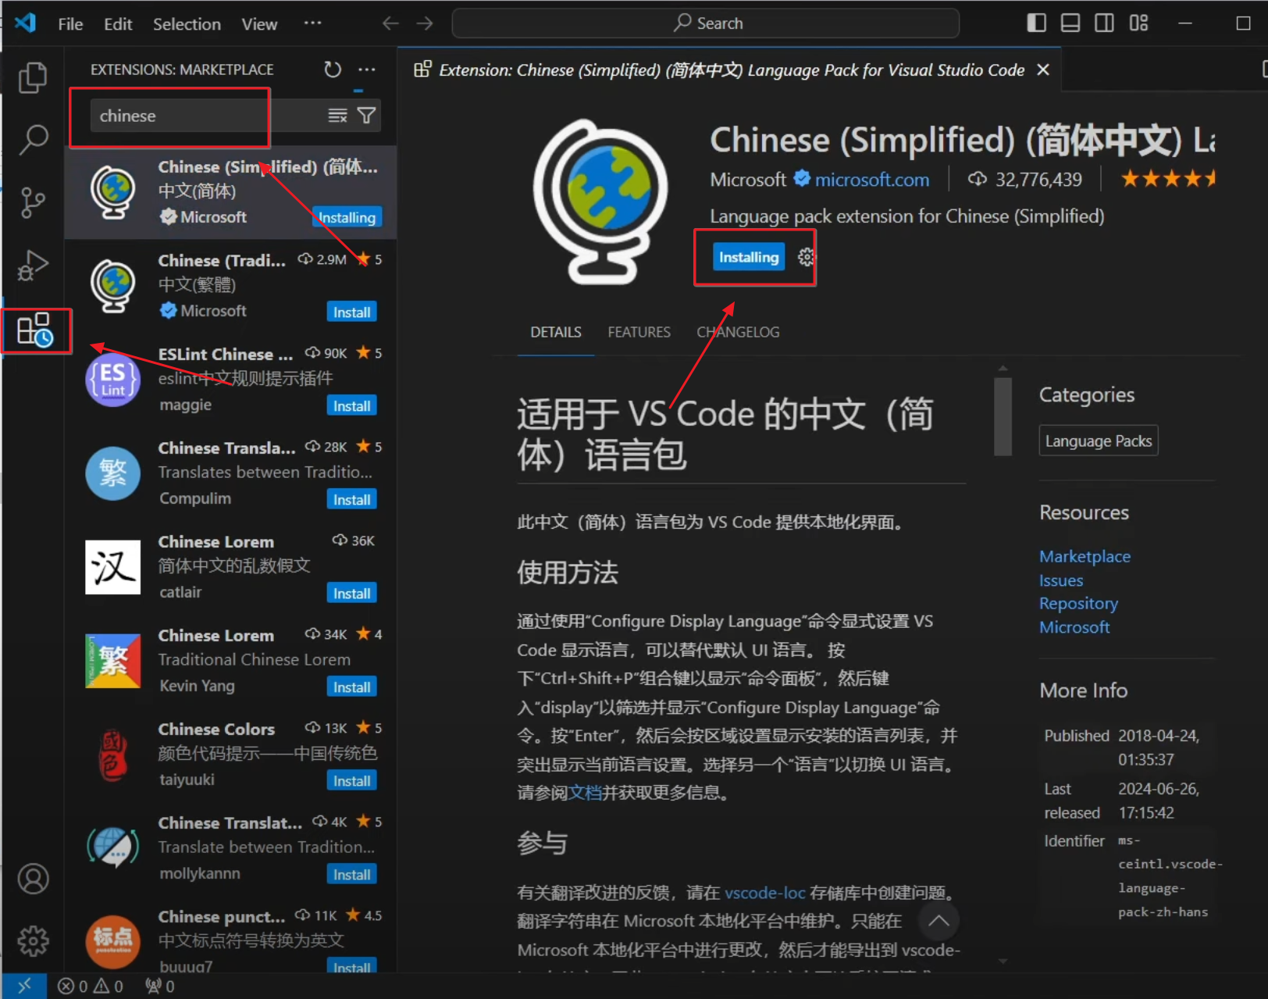
Task: Click the details page vertical scrollbar thumb
Action: (1003, 416)
